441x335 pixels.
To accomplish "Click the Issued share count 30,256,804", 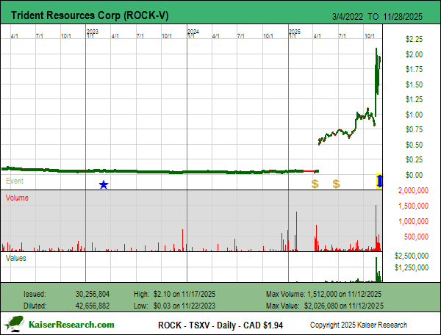I will point(93,295).
